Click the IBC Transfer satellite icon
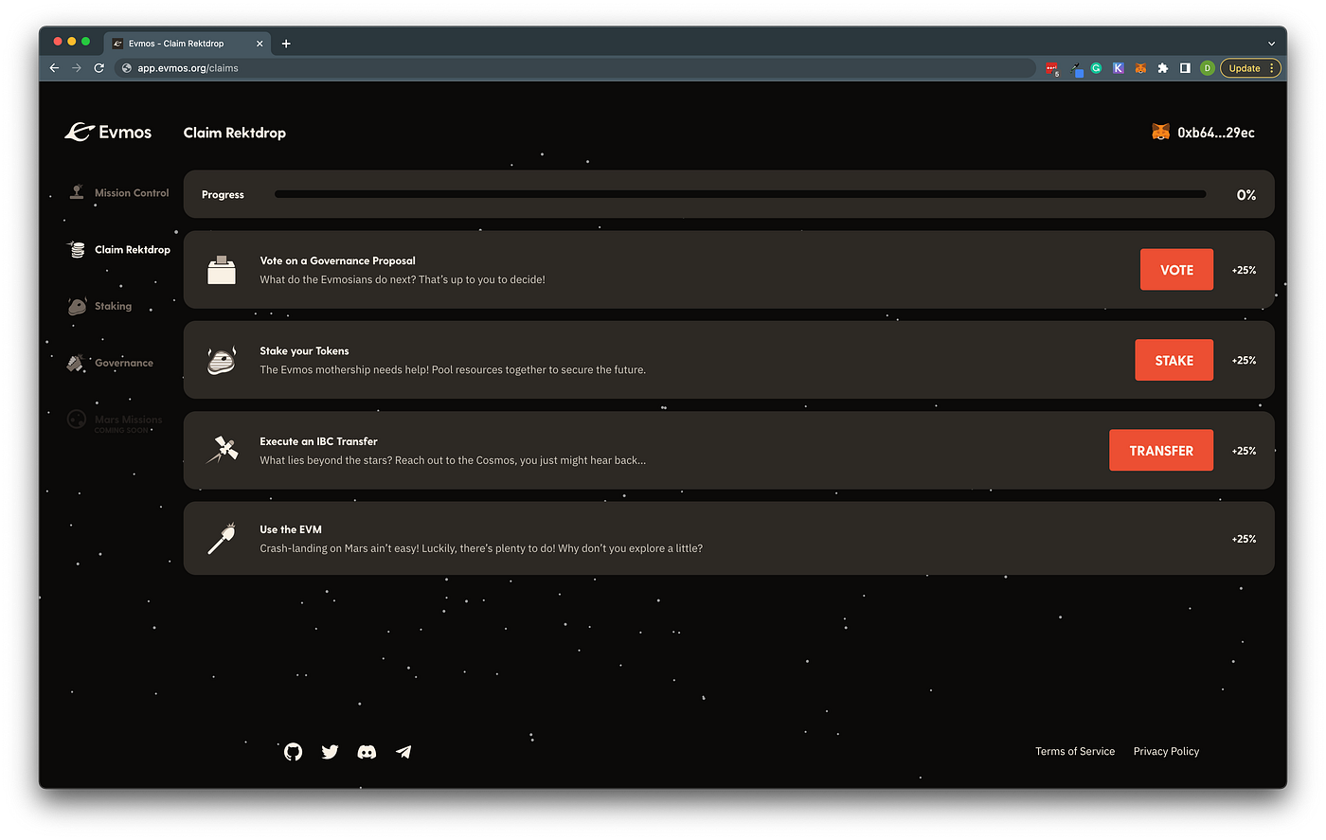1326x840 pixels. [x=223, y=450]
